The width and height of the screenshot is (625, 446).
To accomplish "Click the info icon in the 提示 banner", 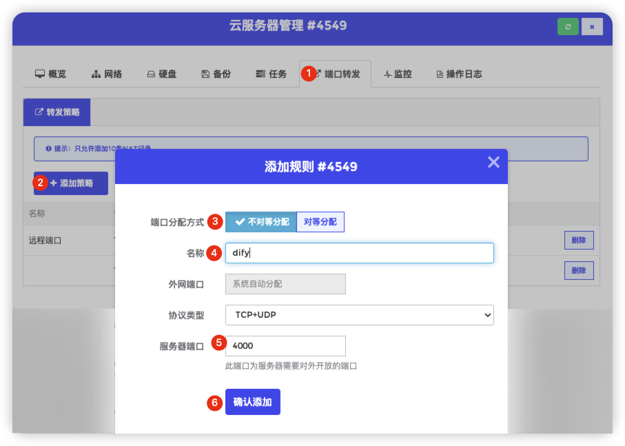I will coord(49,149).
